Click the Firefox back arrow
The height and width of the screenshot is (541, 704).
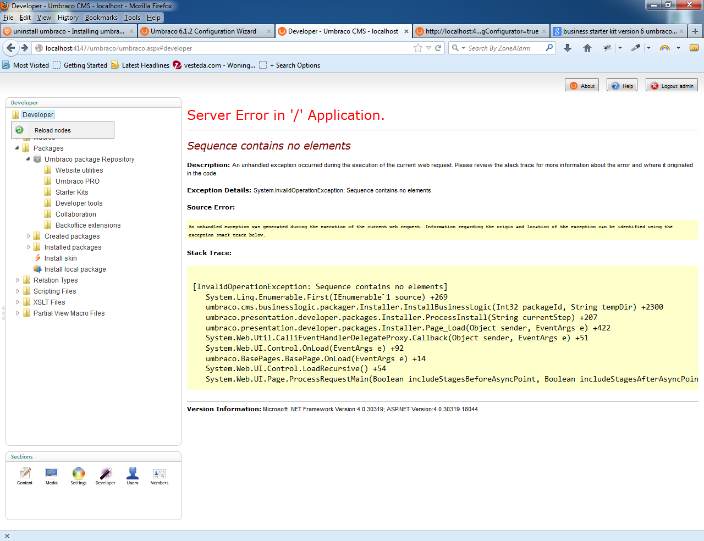[x=11, y=48]
